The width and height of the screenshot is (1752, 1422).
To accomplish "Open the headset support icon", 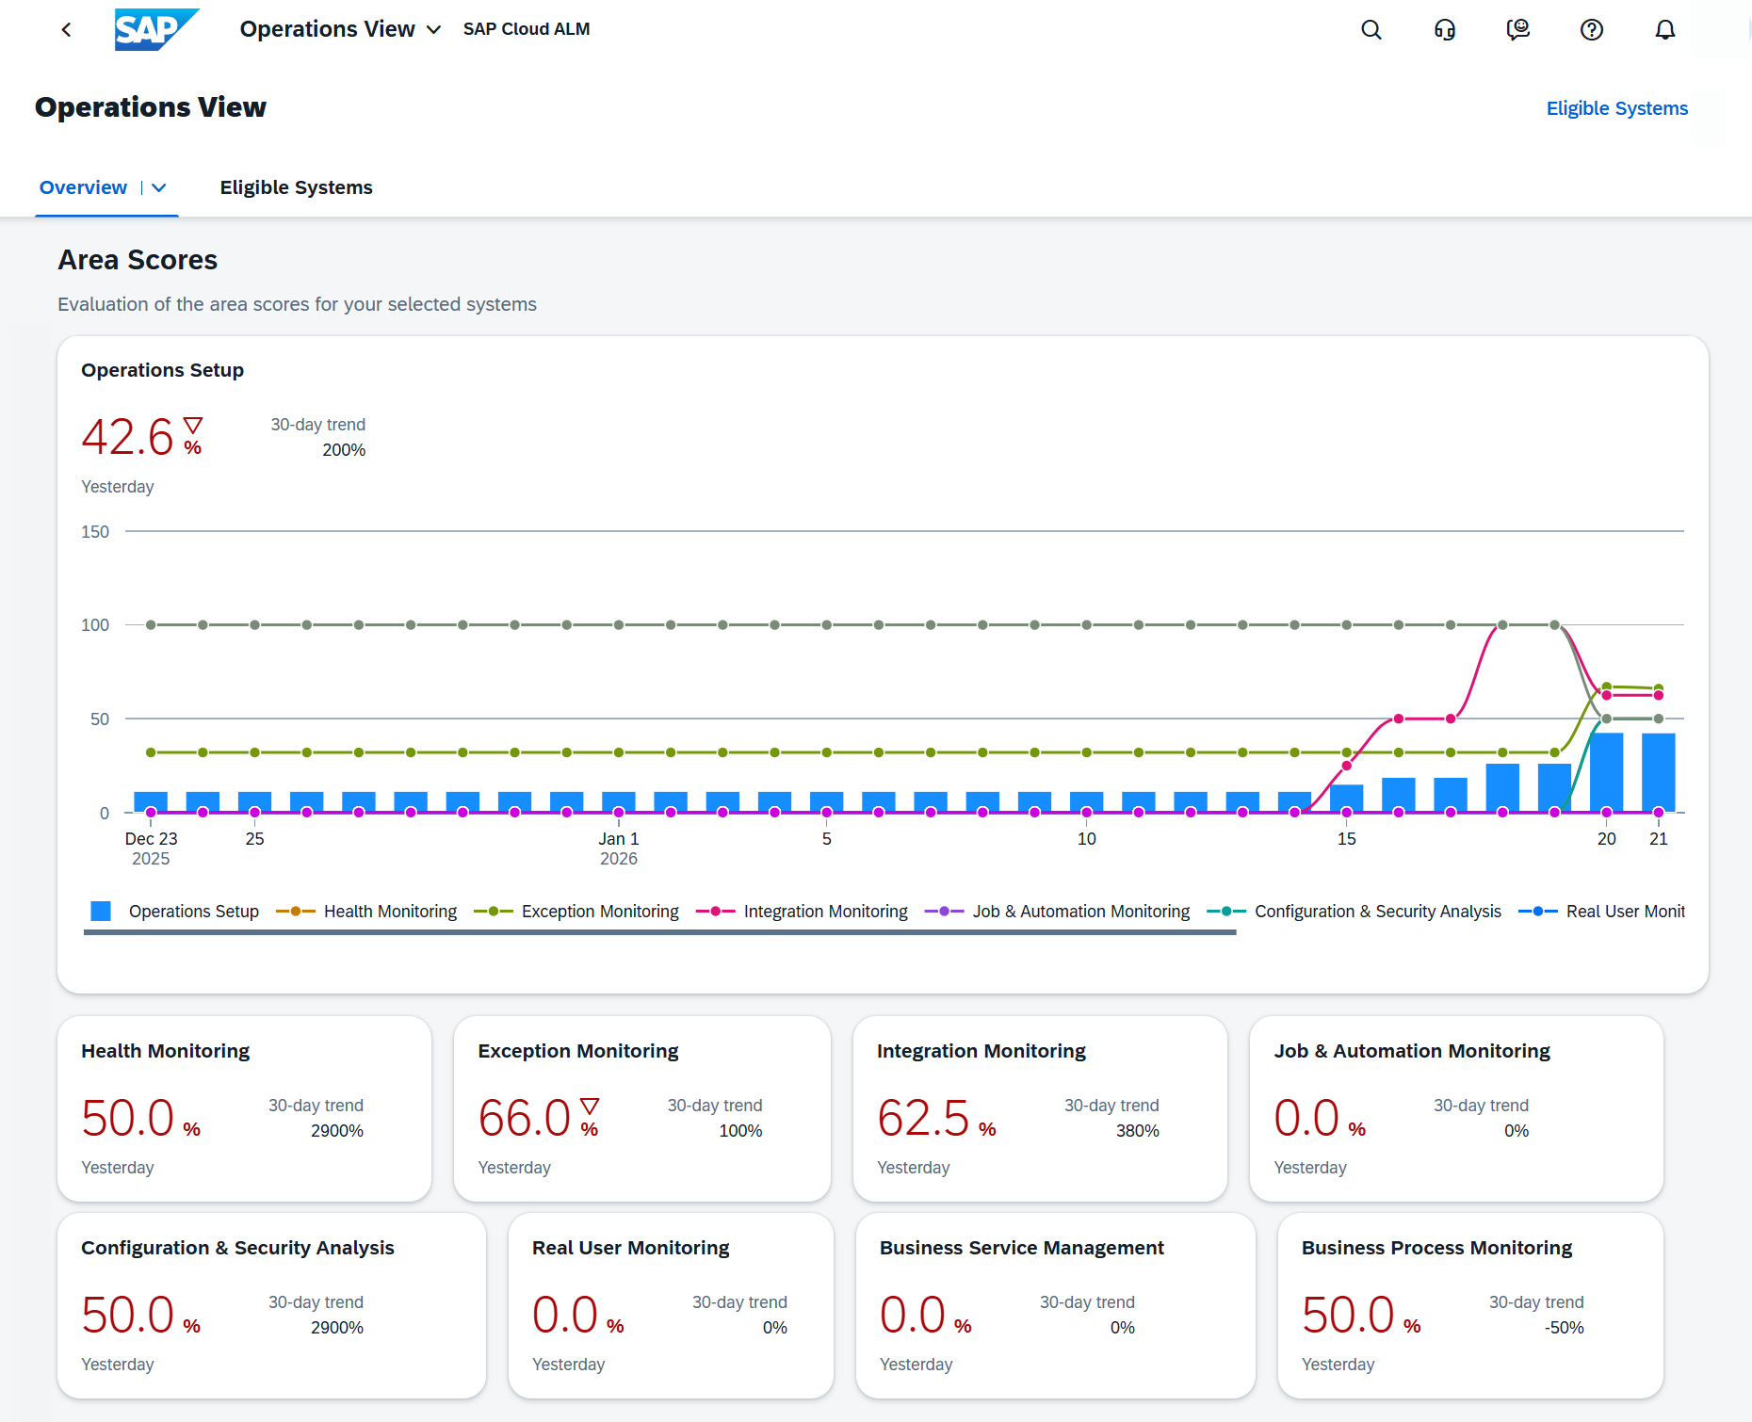I will (x=1445, y=30).
